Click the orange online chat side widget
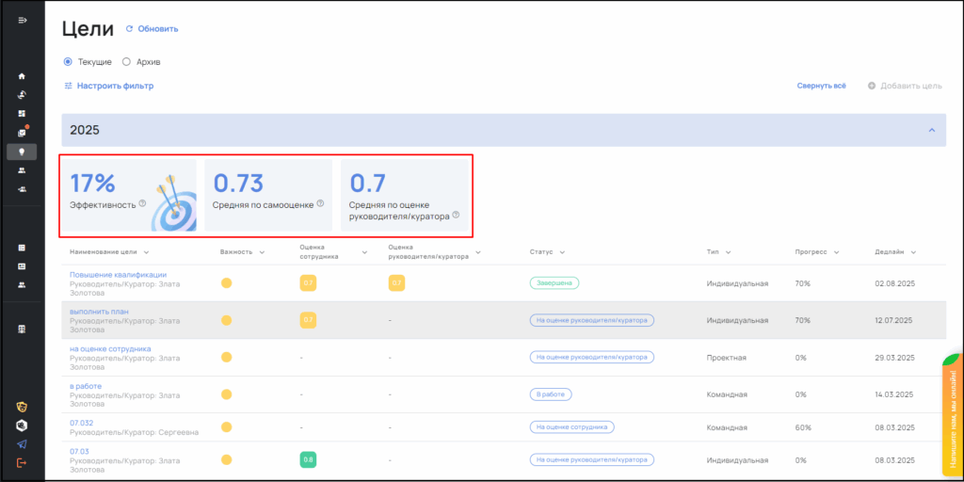The width and height of the screenshot is (964, 482). pyautogui.click(x=952, y=414)
